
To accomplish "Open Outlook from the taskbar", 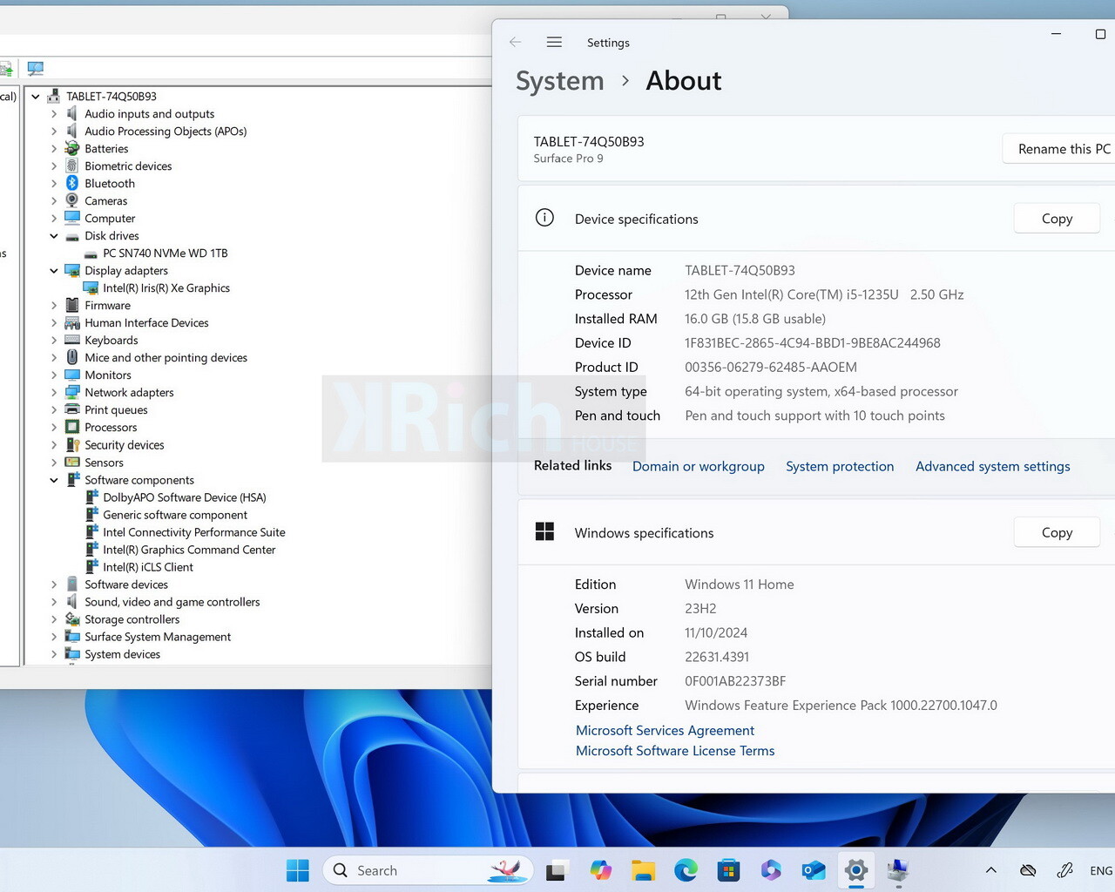I will 814,870.
